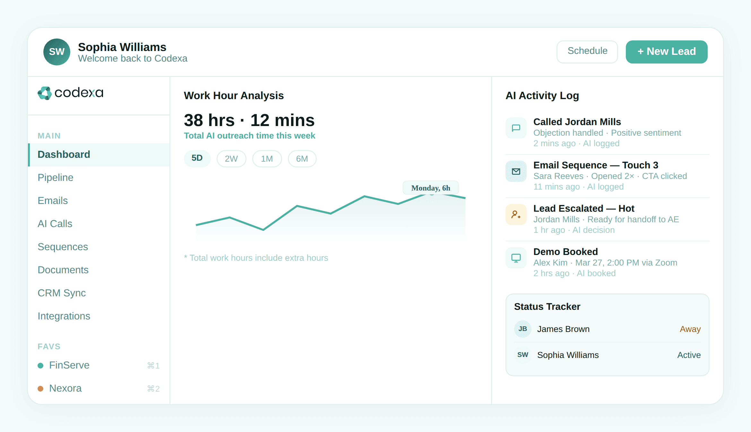Click James Brown's JB avatar
Viewport: 751px width, 432px height.
[x=522, y=329]
